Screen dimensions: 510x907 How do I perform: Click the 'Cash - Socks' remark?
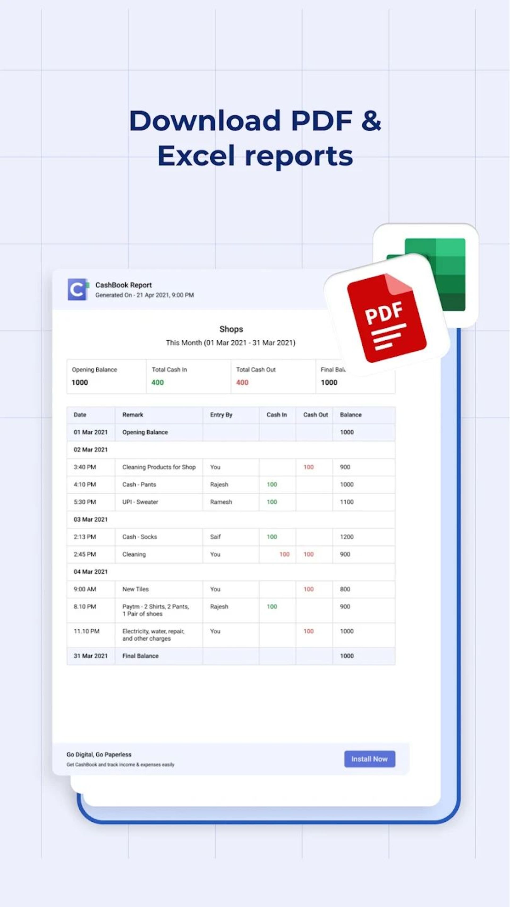click(x=139, y=537)
